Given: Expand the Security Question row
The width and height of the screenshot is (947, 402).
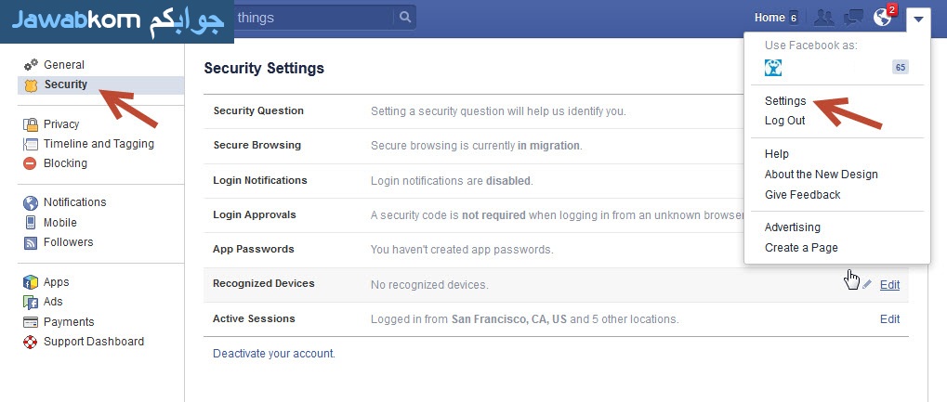Looking at the screenshot, I should [x=556, y=111].
